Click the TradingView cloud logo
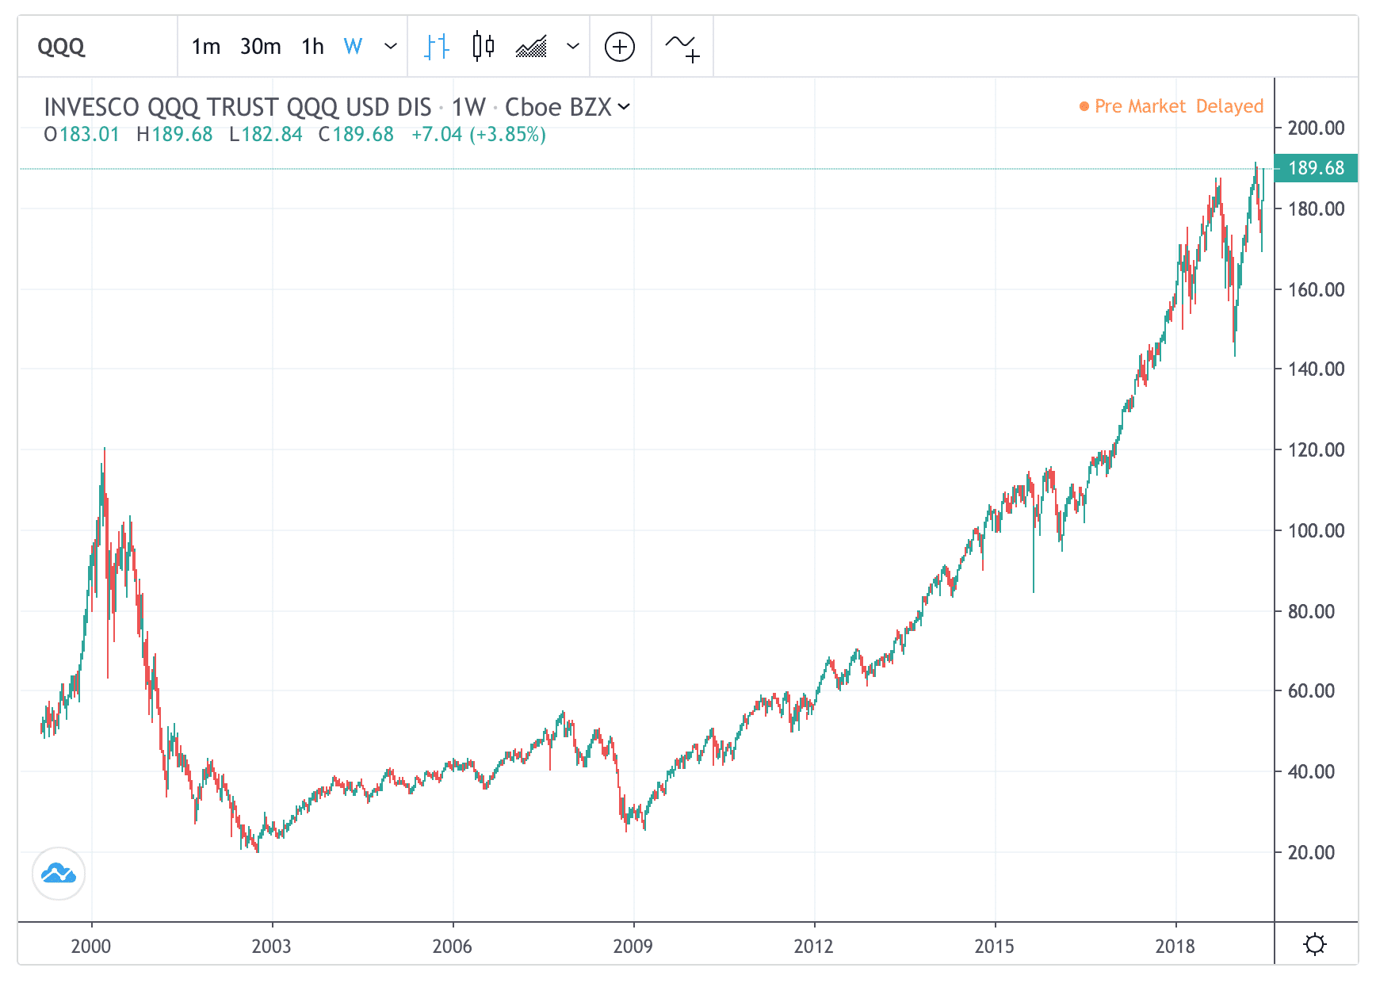Viewport: 1376px width, 983px height. (59, 874)
